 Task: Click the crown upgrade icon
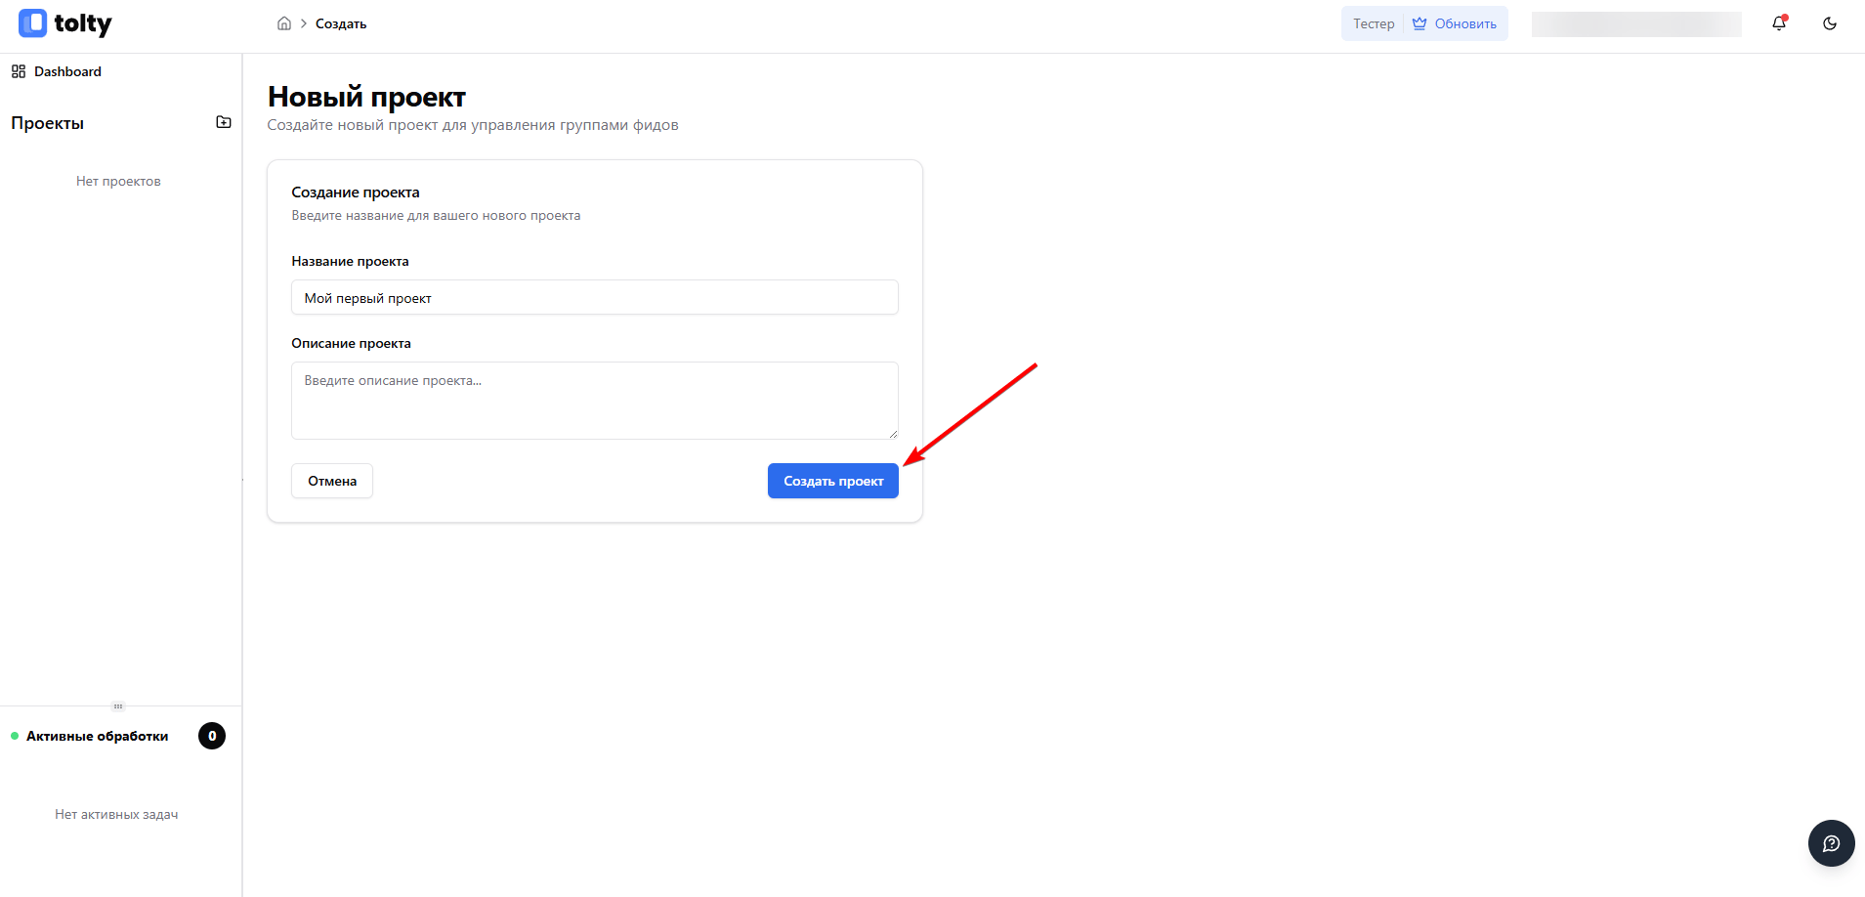pyautogui.click(x=1420, y=23)
